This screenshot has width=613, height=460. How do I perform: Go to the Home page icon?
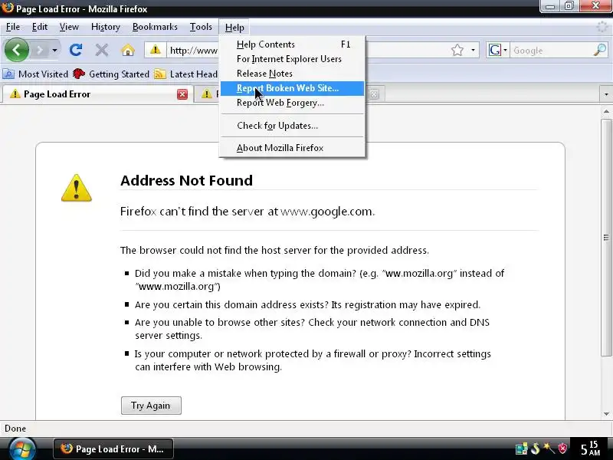click(128, 51)
